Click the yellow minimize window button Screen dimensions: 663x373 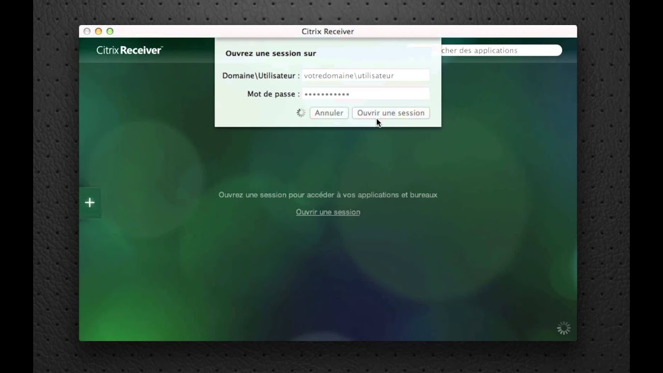[x=98, y=32]
